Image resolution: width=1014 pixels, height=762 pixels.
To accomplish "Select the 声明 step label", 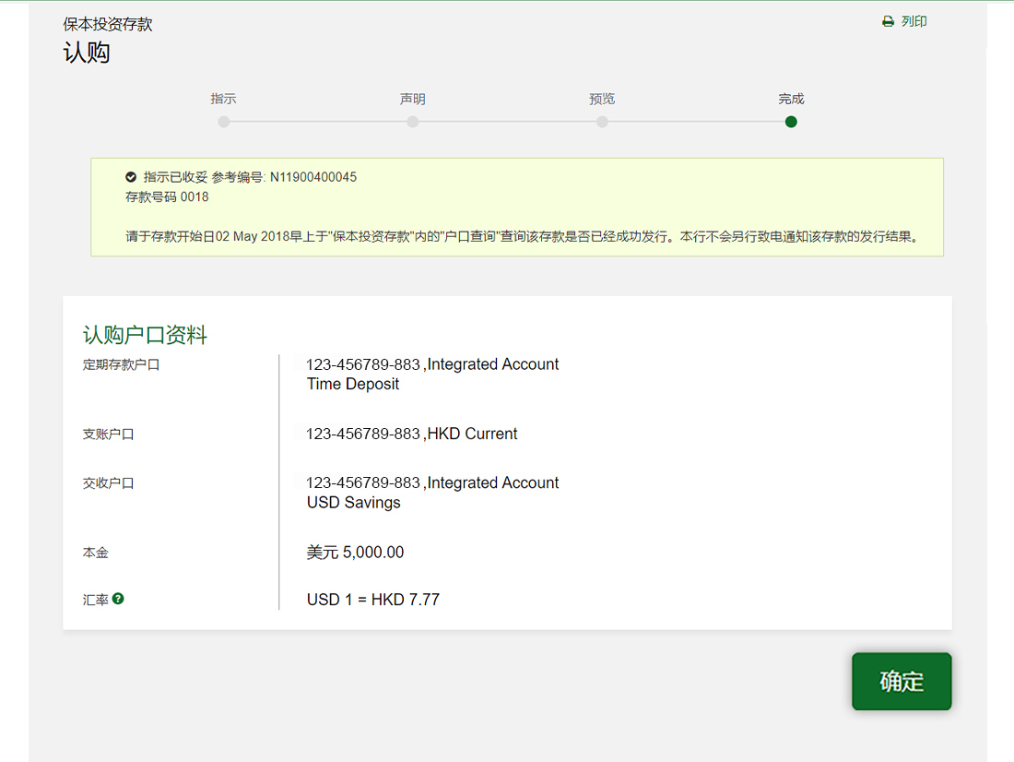I will pos(413,99).
